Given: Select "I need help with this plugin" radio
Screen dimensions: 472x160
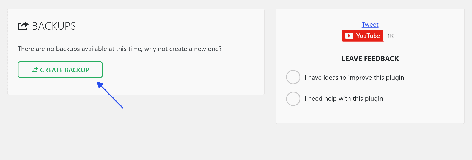Looking at the screenshot, I should pyautogui.click(x=293, y=99).
